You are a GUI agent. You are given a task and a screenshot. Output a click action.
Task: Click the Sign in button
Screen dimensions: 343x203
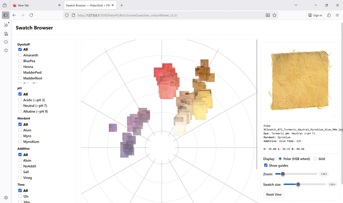click(315, 15)
